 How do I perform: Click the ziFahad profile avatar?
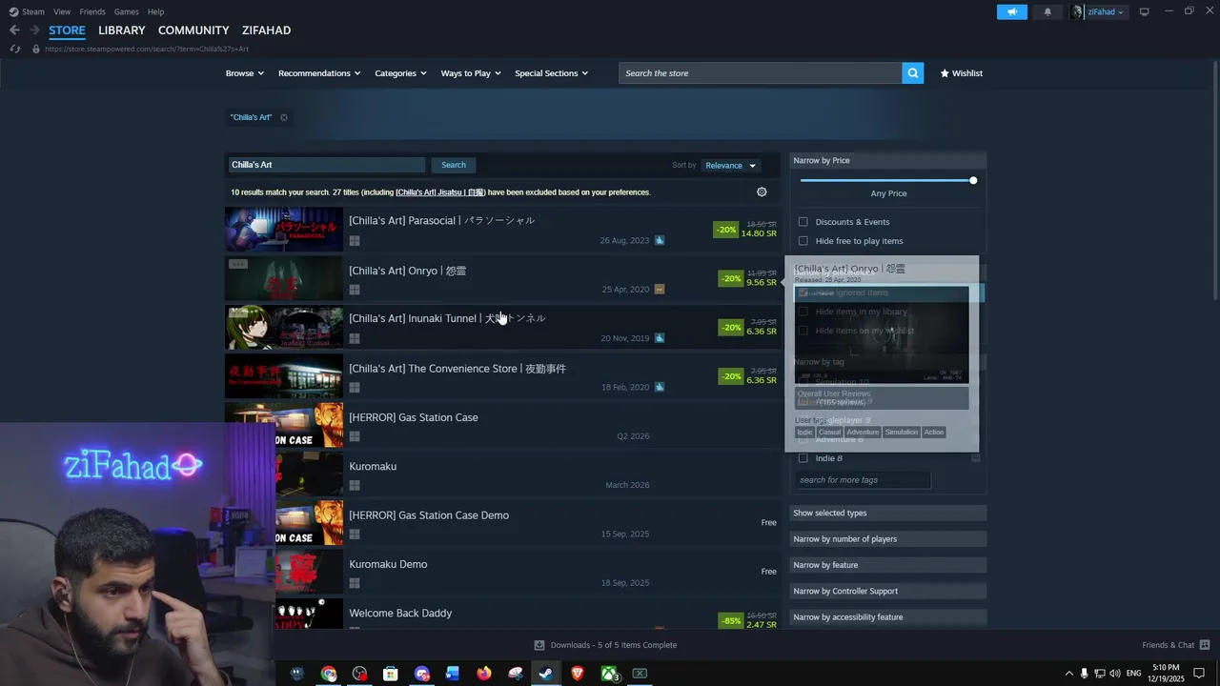(x=1077, y=12)
